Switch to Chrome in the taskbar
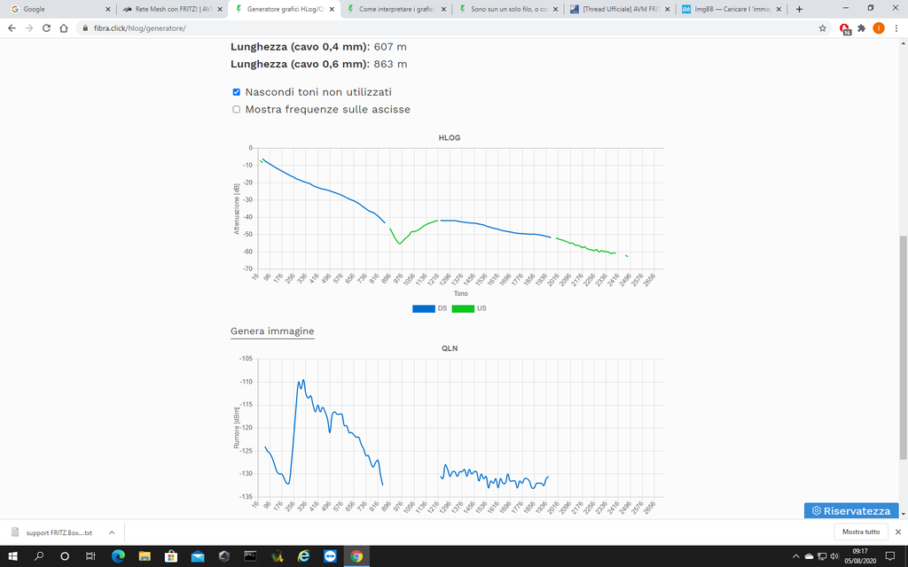This screenshot has width=908, height=567. pyautogui.click(x=356, y=556)
